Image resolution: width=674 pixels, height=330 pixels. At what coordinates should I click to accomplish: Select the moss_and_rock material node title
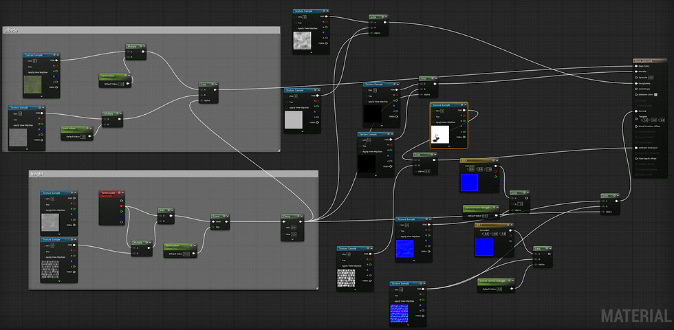click(644, 61)
